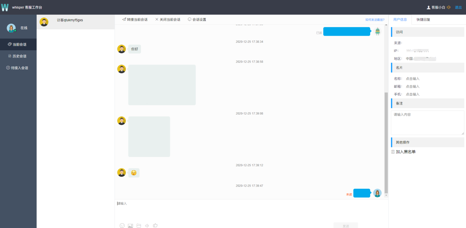
Task: Close session using 关闭当前会话
Action: coord(168,20)
